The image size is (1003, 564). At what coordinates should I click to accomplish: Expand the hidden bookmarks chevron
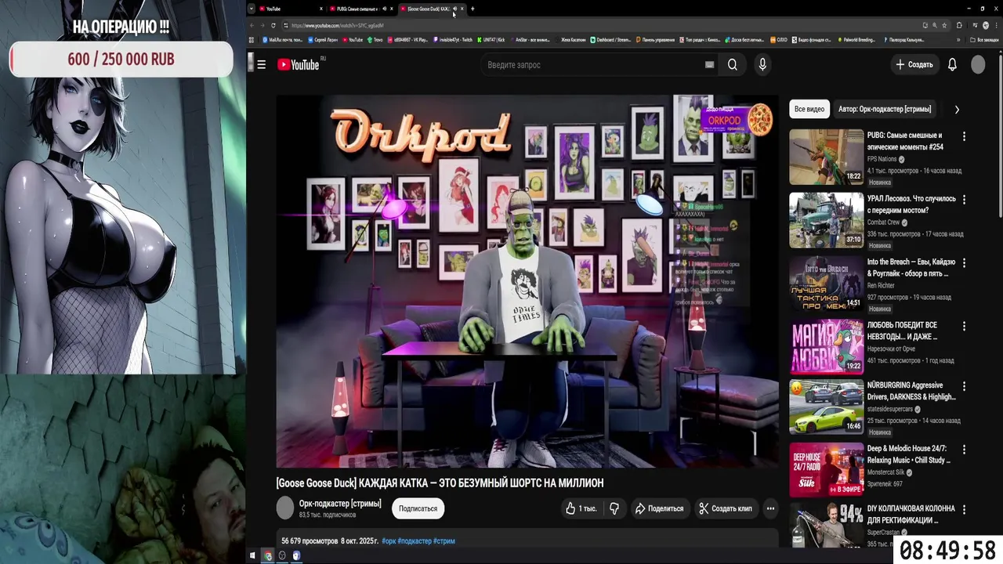[958, 39]
